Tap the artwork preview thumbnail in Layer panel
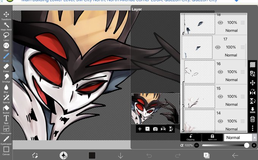Screen dimensions: 258x160 point(155,109)
